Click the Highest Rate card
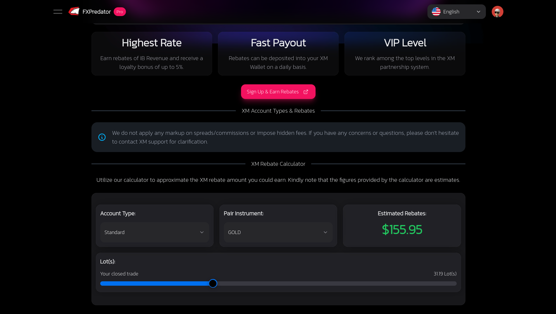The height and width of the screenshot is (314, 556). [x=152, y=54]
